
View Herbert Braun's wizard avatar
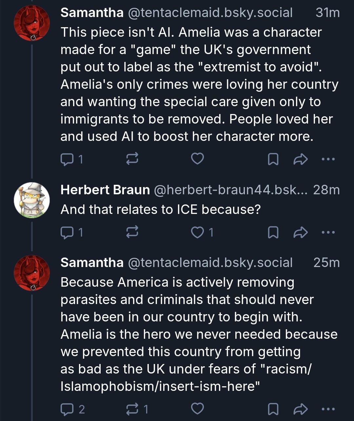pos(32,200)
